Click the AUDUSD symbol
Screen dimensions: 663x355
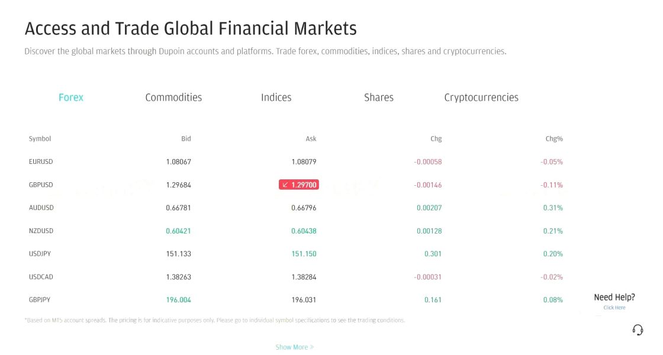tap(41, 208)
